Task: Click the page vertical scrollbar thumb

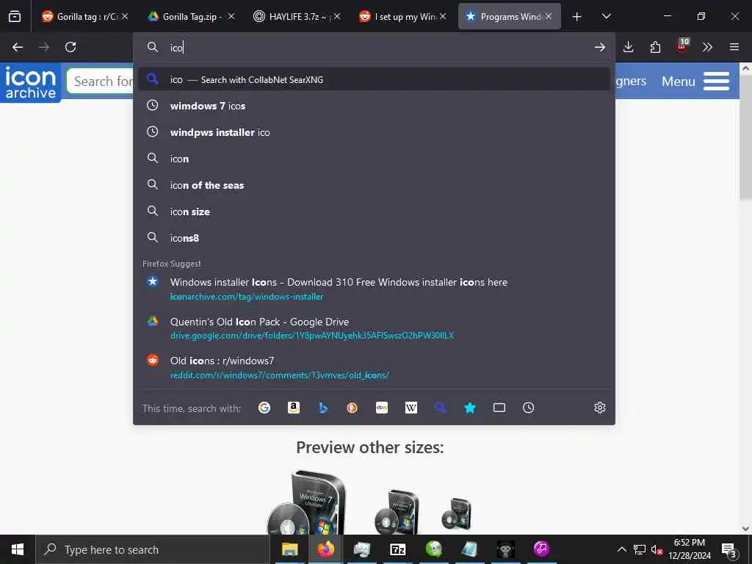Action: tap(745, 137)
